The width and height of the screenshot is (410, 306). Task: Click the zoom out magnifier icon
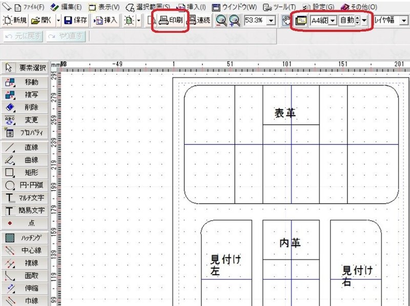tap(221, 20)
